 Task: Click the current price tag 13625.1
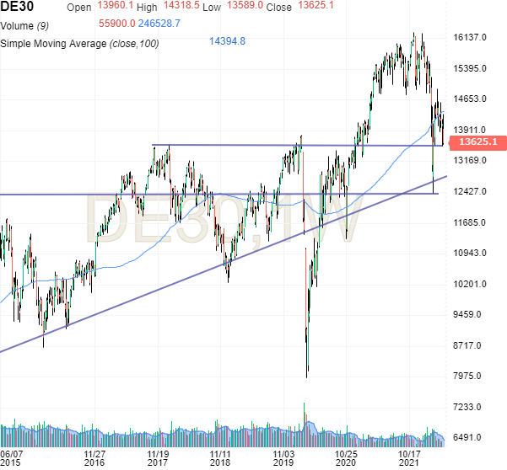(477, 142)
